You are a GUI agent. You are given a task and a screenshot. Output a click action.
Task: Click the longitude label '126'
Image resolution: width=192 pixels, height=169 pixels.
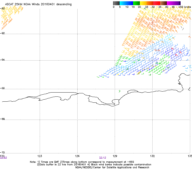coord(77,156)
